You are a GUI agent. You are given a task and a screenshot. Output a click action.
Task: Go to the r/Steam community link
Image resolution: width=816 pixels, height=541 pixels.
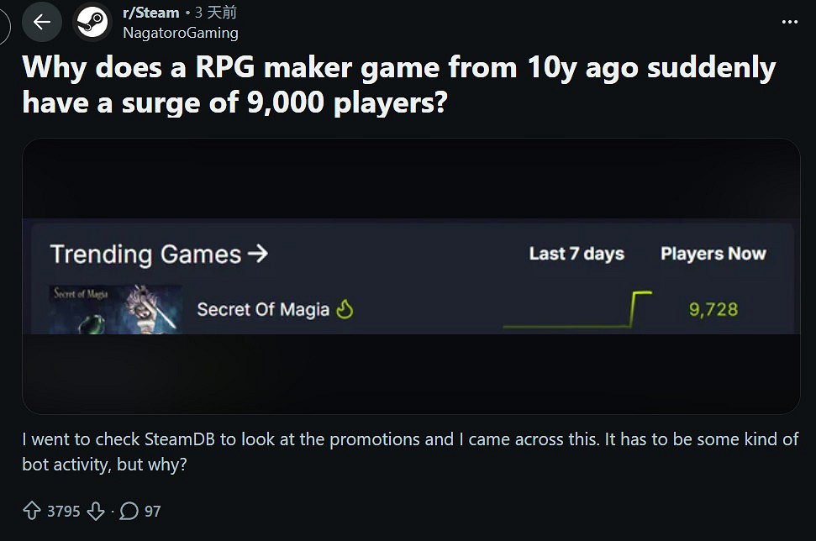coord(150,13)
